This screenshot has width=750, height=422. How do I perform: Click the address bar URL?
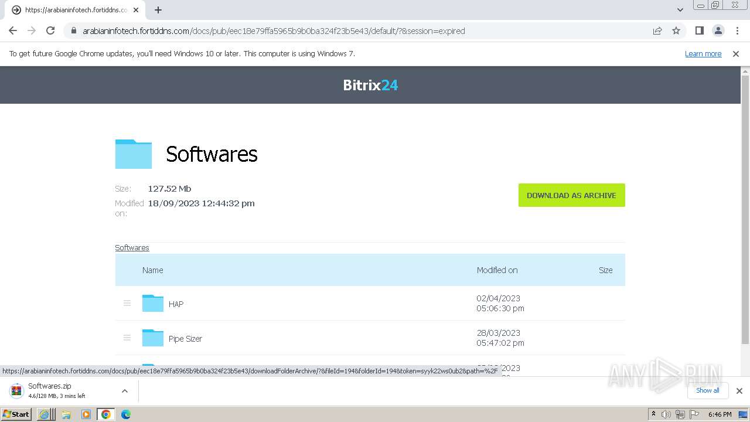(x=274, y=30)
